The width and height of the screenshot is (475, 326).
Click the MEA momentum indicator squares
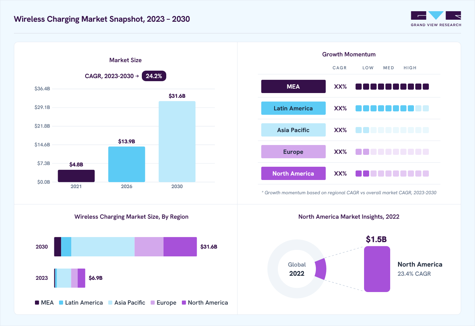coord(392,87)
